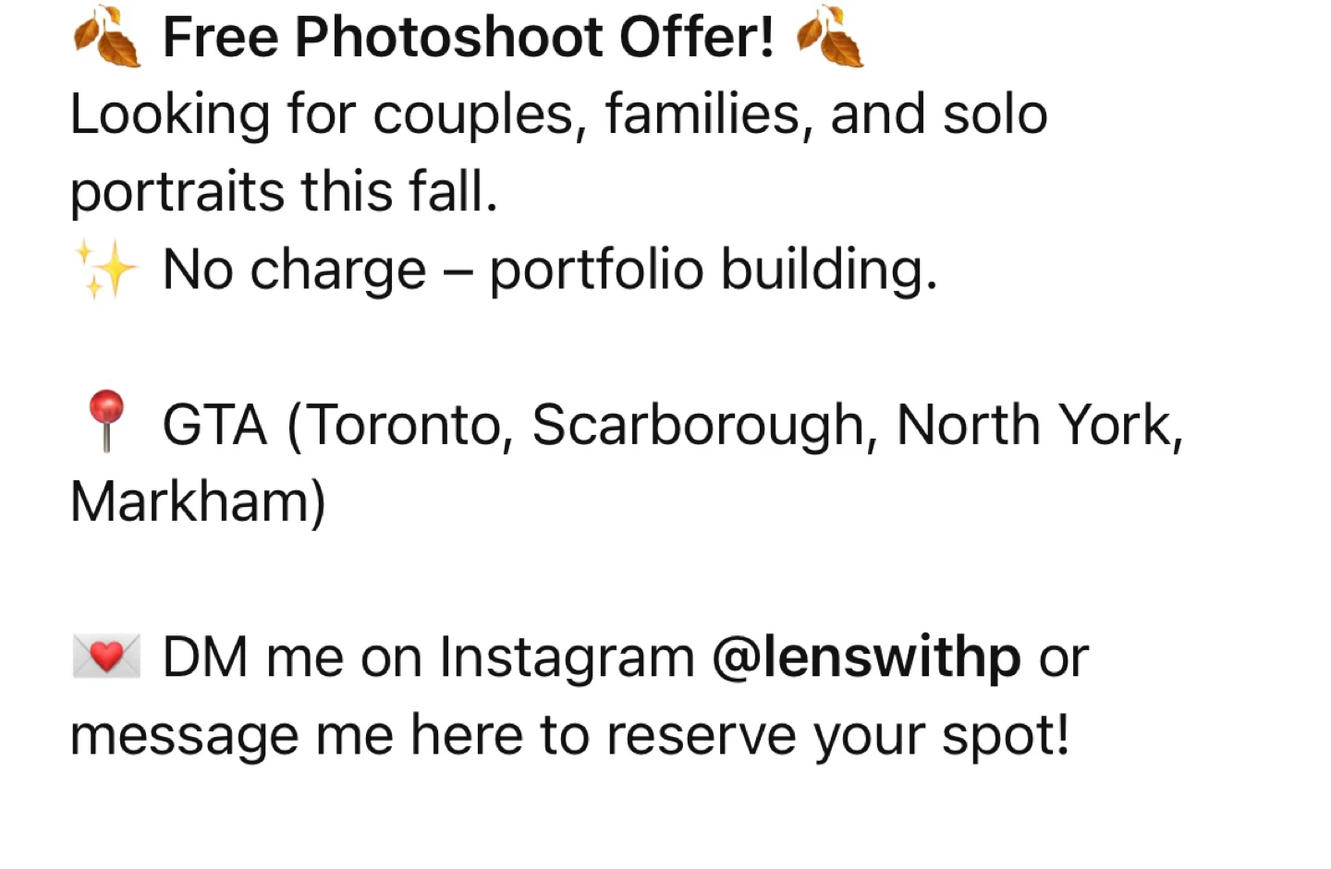Screen dimensions: 1331x869
Task: Click the love letter envelope emoji
Action: pos(105,658)
